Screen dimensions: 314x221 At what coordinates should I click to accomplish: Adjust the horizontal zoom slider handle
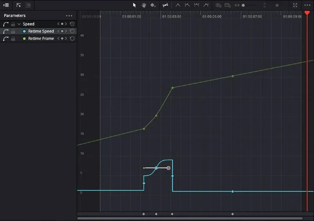pos(243,5)
